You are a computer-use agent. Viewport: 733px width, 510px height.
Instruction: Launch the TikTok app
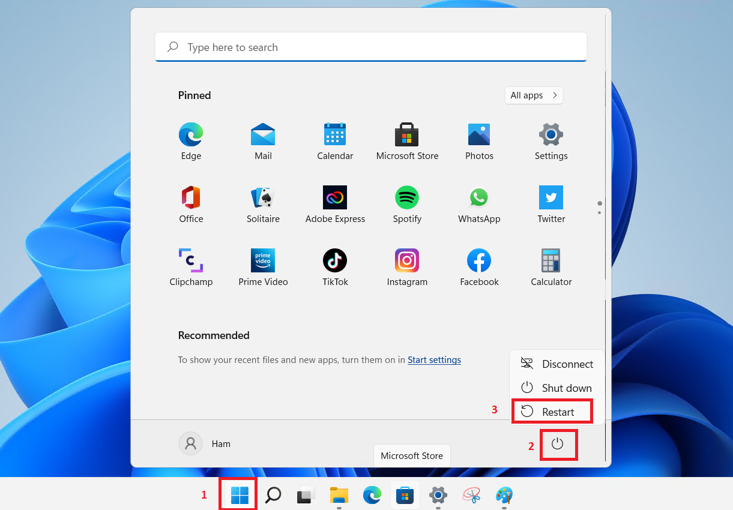click(335, 268)
